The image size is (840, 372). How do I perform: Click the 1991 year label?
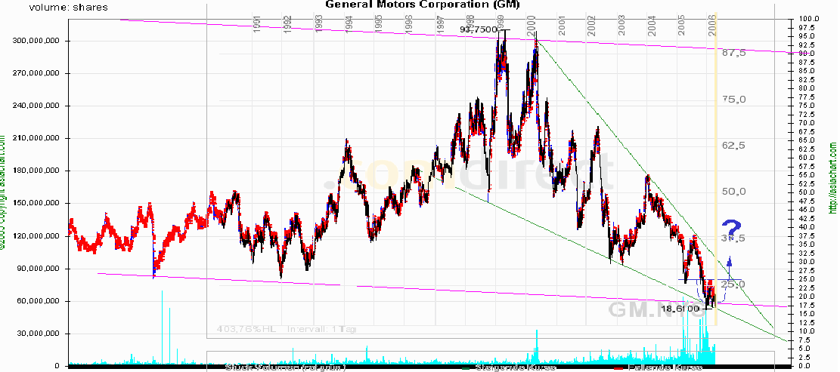coord(258,23)
